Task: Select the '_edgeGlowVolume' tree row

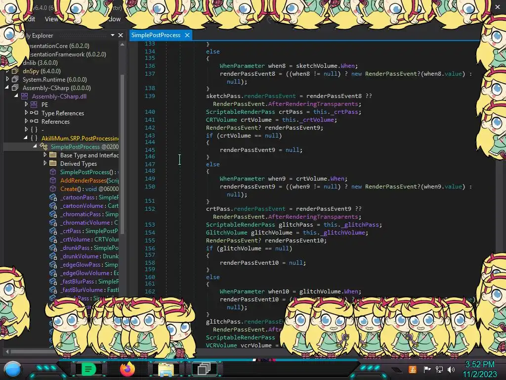Action: [84, 273]
